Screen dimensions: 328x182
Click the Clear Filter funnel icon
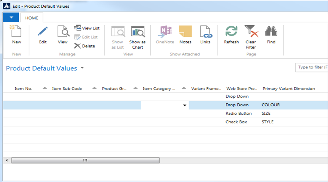point(251,32)
